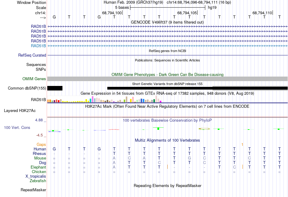Open the GENCODE V49lift37 track title

click(x=167, y=22)
